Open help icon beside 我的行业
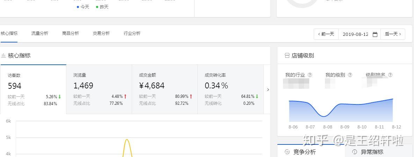The height and width of the screenshot is (157, 414). 310,75
